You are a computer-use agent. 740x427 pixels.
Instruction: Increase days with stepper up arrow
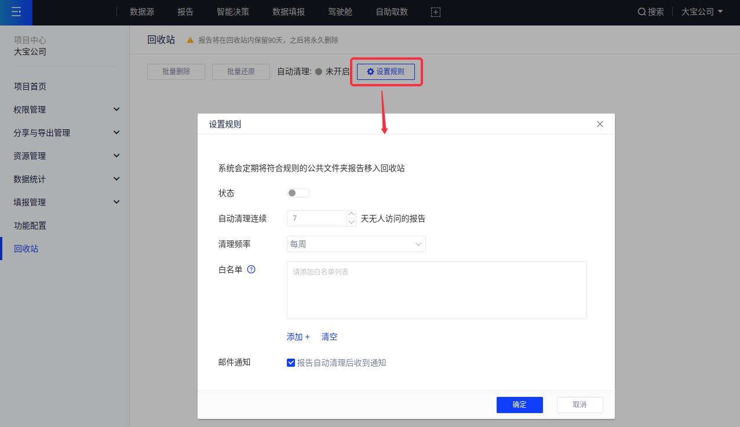[351, 214]
